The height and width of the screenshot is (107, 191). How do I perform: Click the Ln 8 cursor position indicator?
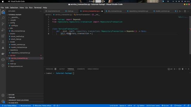(x=114, y=106)
